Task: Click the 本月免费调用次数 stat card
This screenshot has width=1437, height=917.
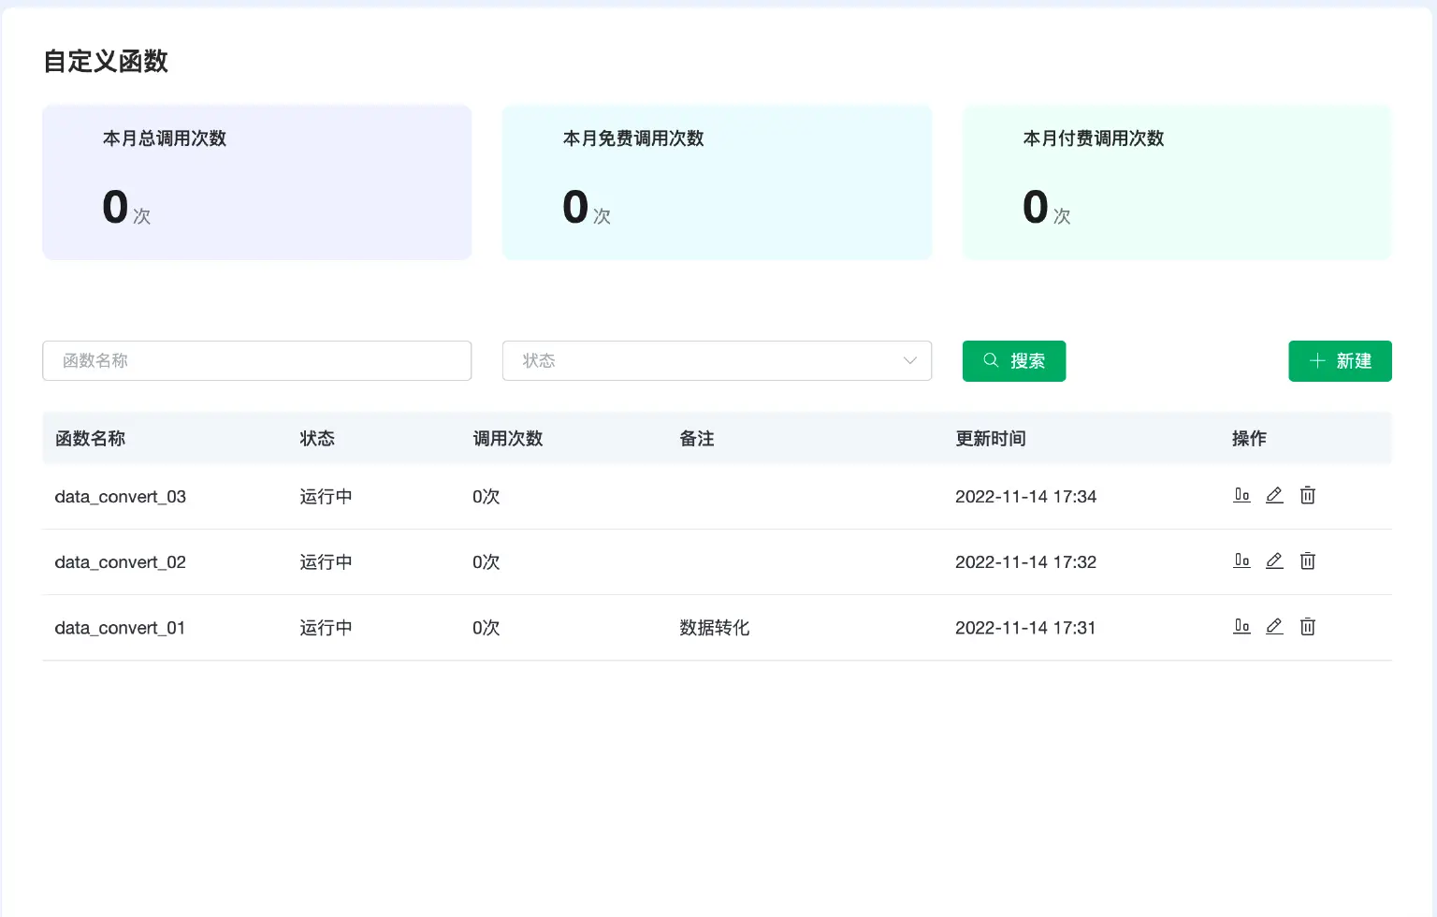Action: 717,182
